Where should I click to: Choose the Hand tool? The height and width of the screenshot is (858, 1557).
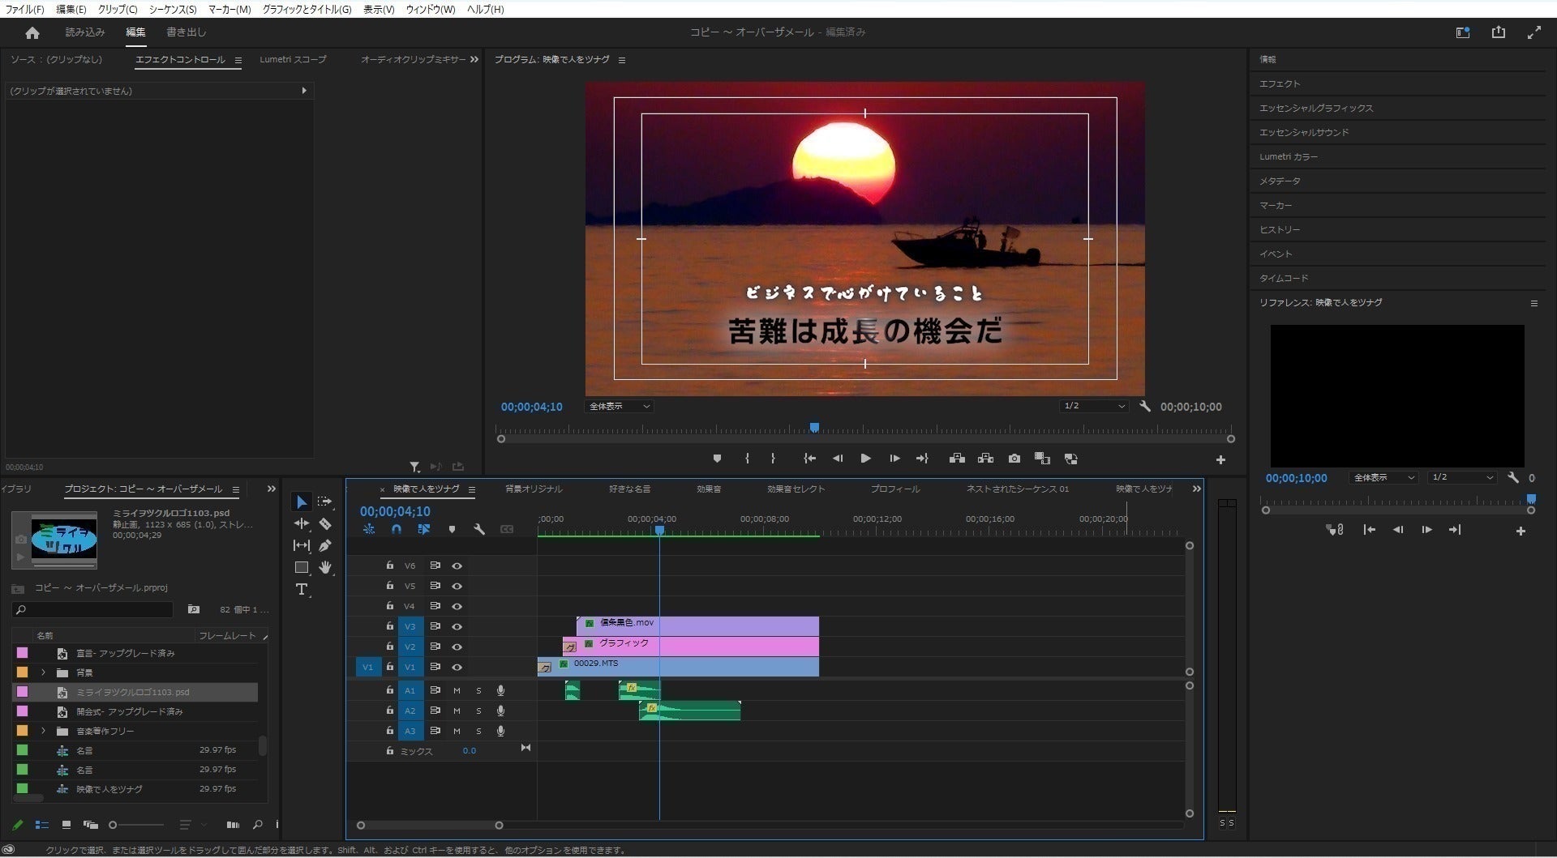(x=325, y=567)
